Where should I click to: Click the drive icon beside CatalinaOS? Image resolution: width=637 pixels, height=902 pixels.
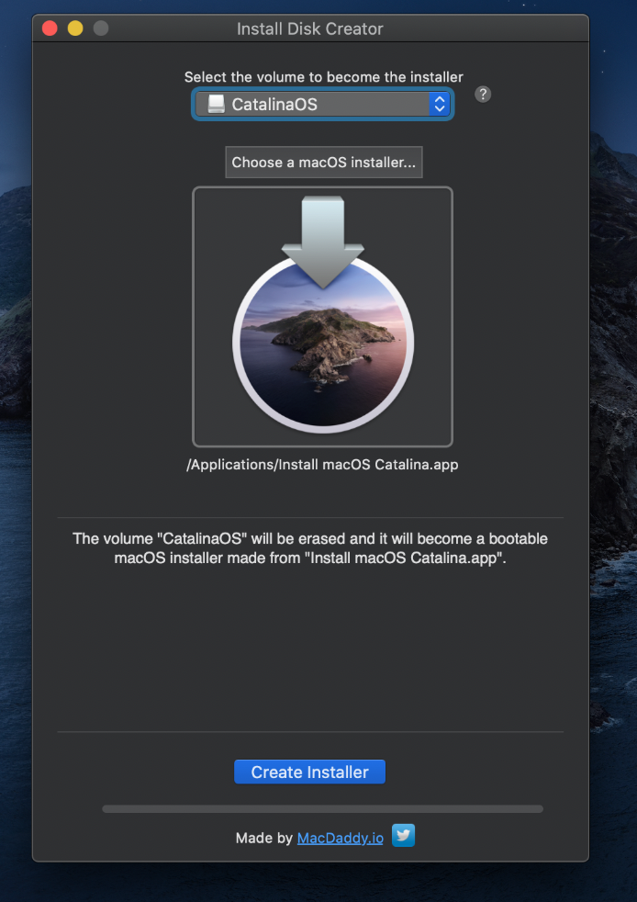(x=217, y=104)
